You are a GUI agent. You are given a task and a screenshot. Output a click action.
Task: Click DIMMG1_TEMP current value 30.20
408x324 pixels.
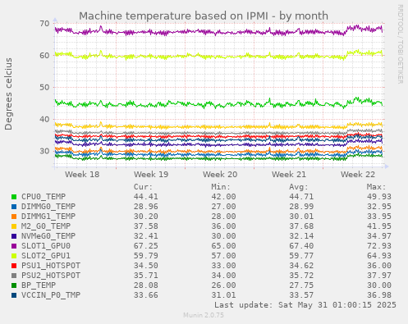[146, 217]
